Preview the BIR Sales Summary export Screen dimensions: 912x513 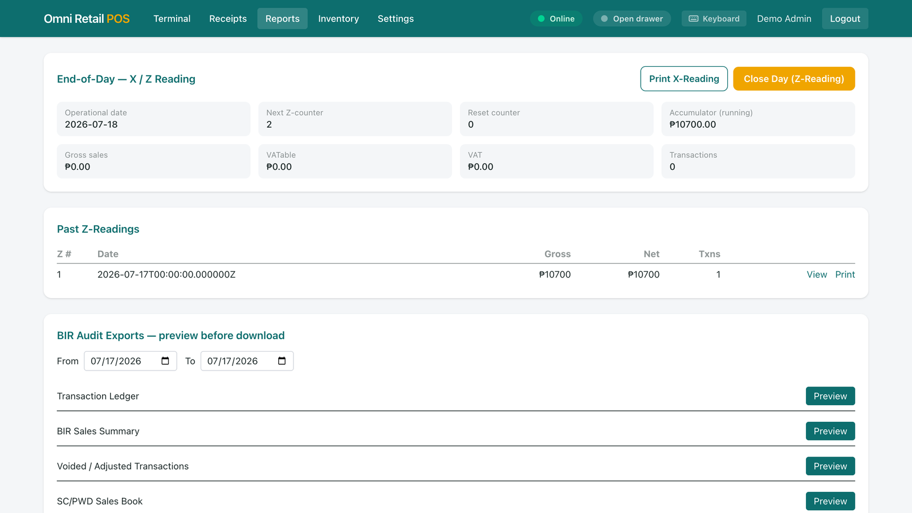pos(830,431)
